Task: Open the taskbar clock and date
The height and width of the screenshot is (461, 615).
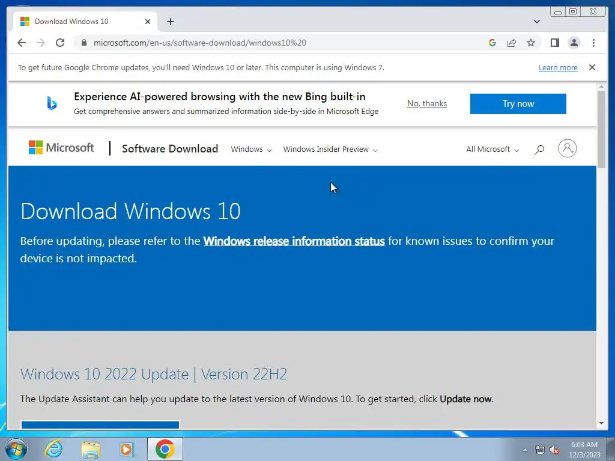Action: [584, 450]
